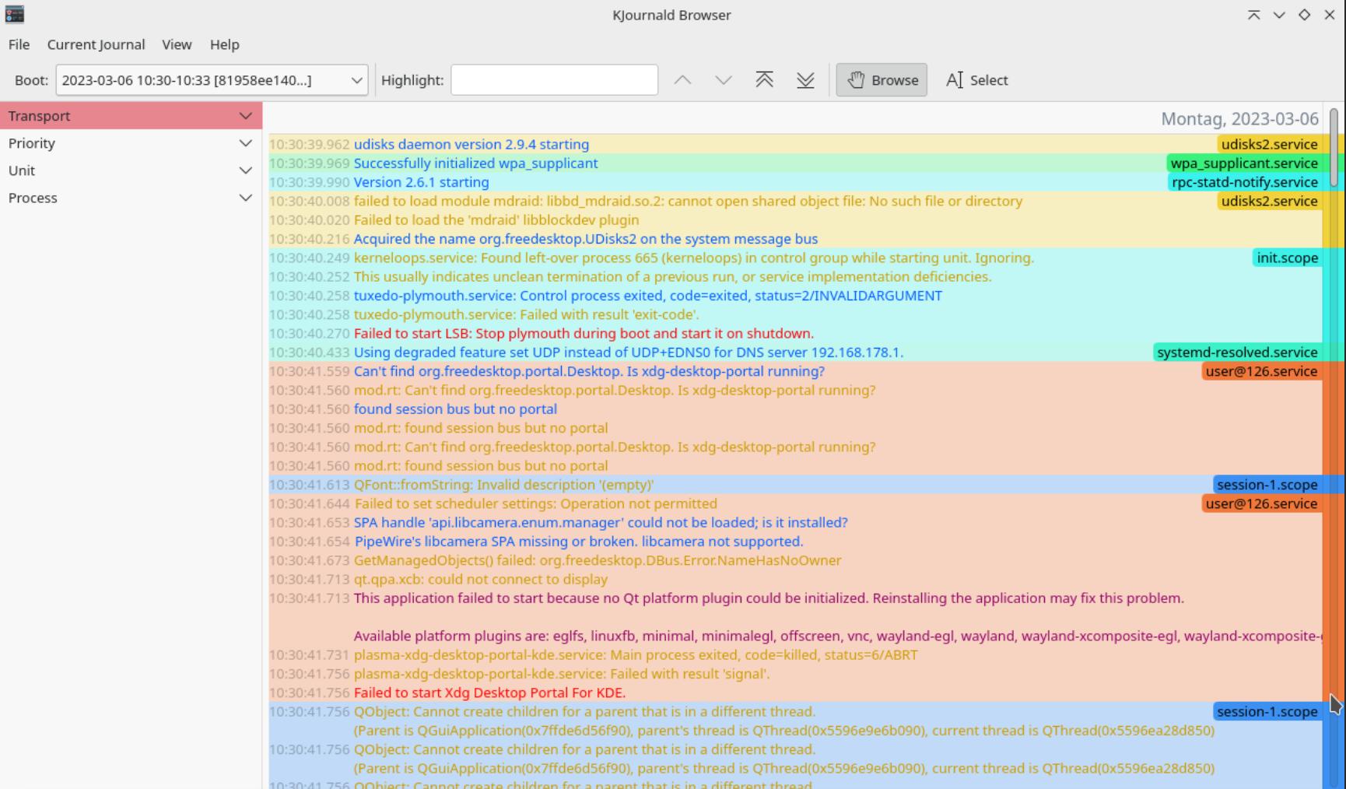
Task: Select 'failed to load module mdraid' entry
Action: [x=688, y=201]
